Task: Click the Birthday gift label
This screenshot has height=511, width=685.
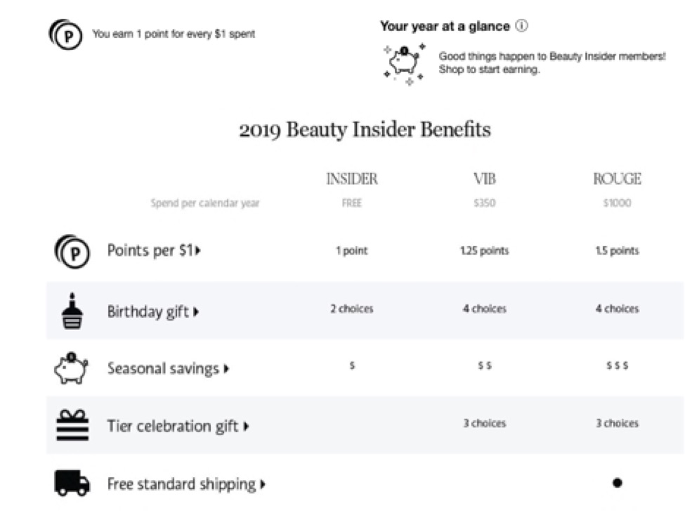Action: 148,311
